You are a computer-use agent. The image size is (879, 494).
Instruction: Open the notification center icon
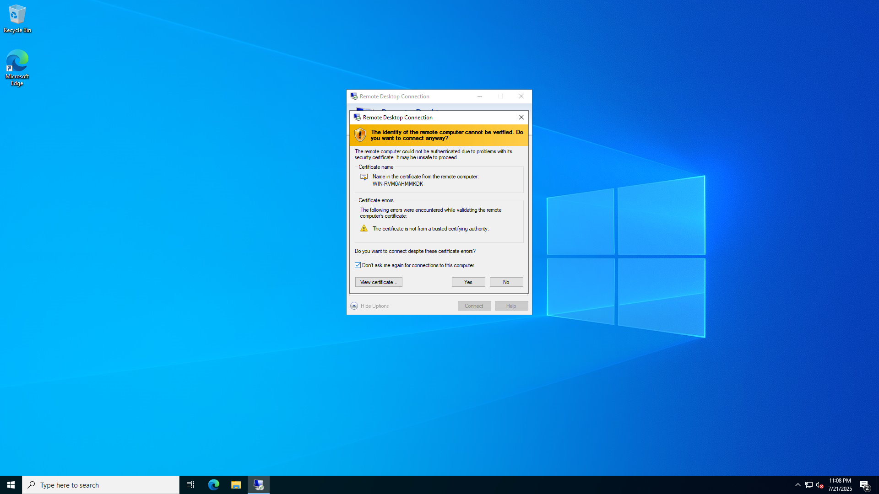click(864, 485)
